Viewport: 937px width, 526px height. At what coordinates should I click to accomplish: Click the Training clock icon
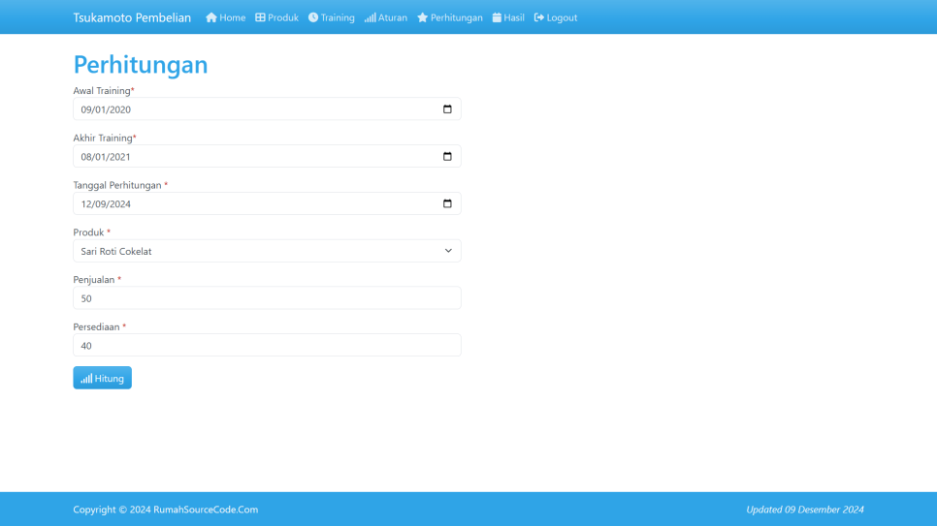[x=313, y=17]
